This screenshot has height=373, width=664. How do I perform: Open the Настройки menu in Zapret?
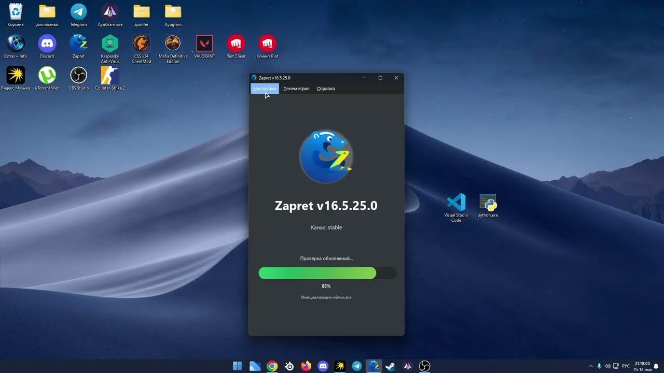pos(265,89)
